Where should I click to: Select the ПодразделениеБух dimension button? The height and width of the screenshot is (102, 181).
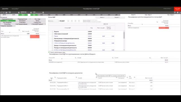(x=7, y=19)
